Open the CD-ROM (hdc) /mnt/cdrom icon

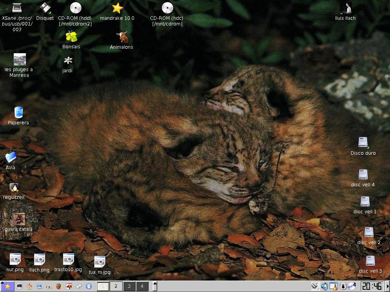(x=168, y=8)
